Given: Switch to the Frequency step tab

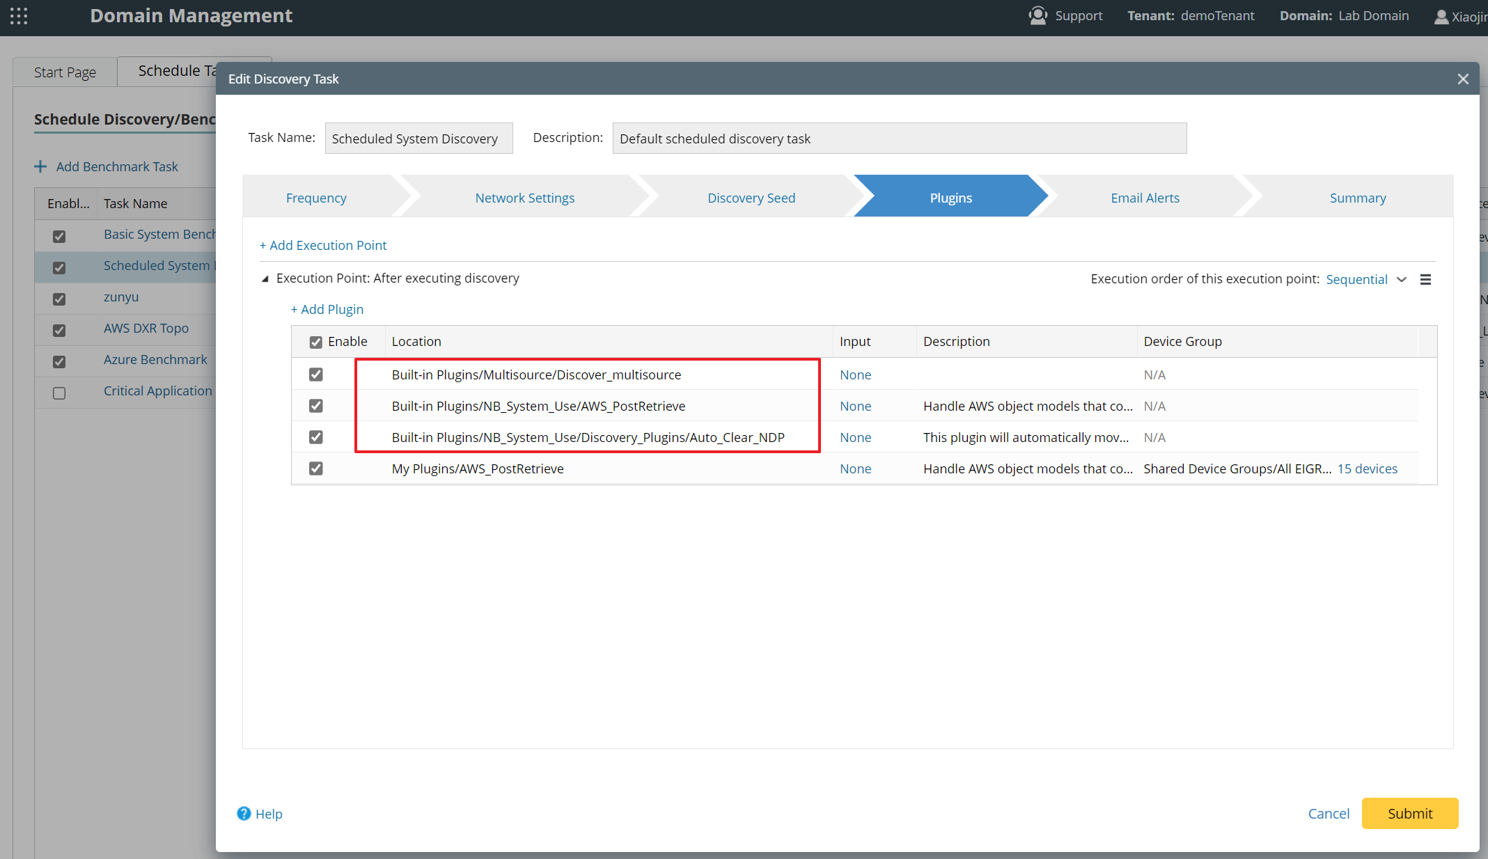Looking at the screenshot, I should click(316, 198).
